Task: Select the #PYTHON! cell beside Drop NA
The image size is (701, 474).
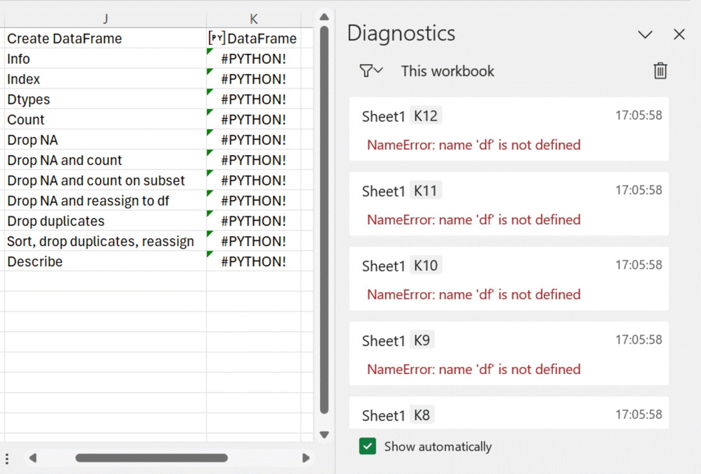Action: tap(254, 140)
